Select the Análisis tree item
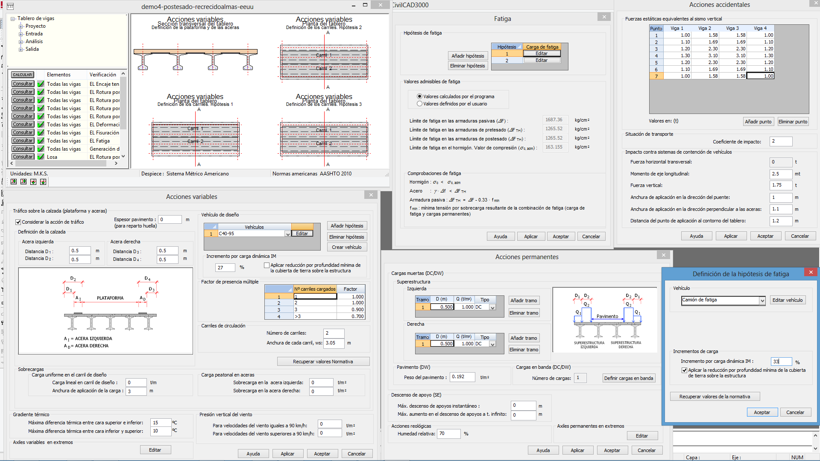820x461 pixels. (x=34, y=41)
